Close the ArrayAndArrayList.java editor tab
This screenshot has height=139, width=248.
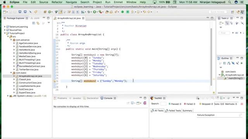coord(83,18)
